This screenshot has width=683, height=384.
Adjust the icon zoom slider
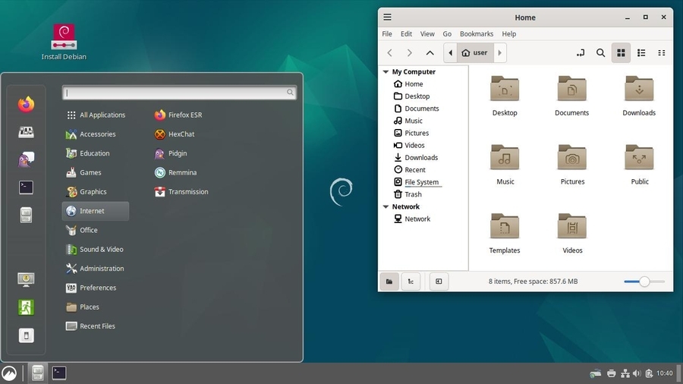click(644, 282)
